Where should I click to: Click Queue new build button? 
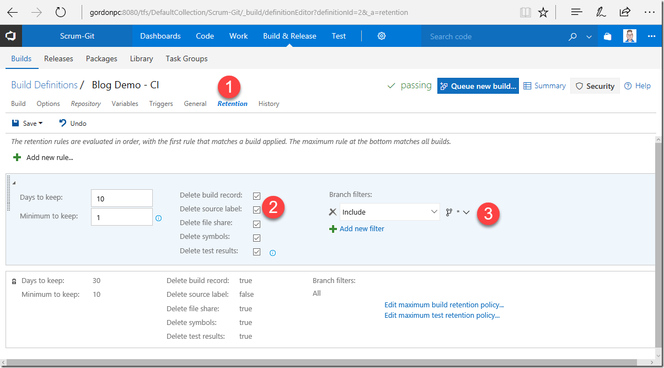pos(478,86)
